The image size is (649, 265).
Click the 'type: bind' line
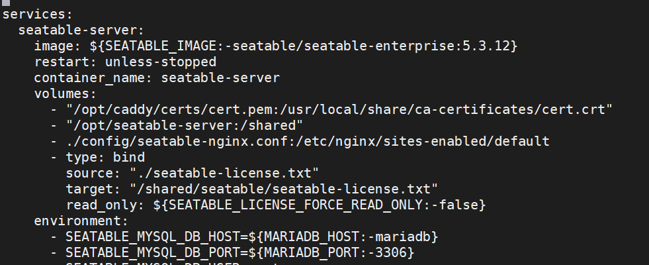coord(97,158)
